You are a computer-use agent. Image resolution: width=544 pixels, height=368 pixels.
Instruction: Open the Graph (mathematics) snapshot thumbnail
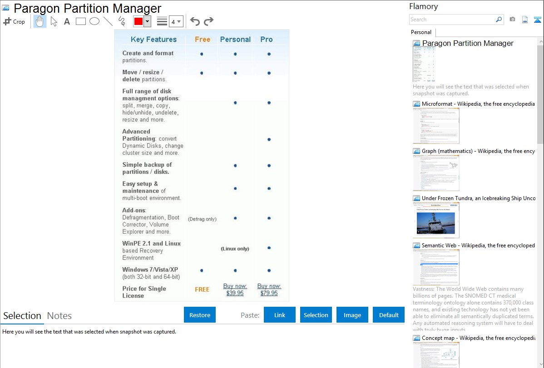coord(436,173)
